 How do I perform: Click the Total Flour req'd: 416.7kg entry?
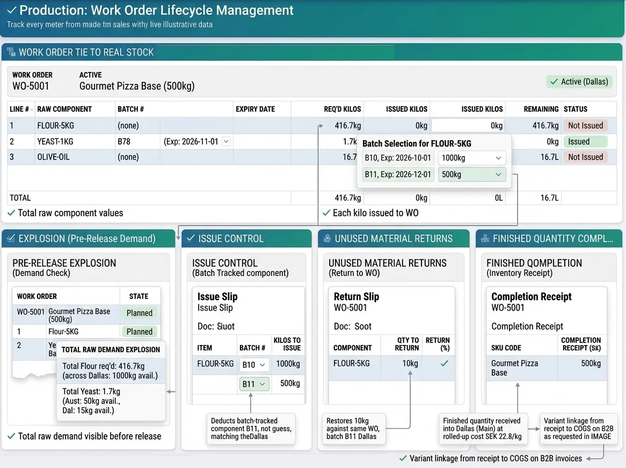pos(110,371)
